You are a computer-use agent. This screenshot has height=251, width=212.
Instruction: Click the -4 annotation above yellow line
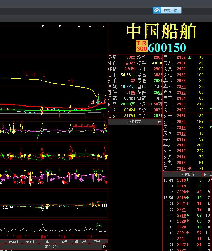click(71, 81)
